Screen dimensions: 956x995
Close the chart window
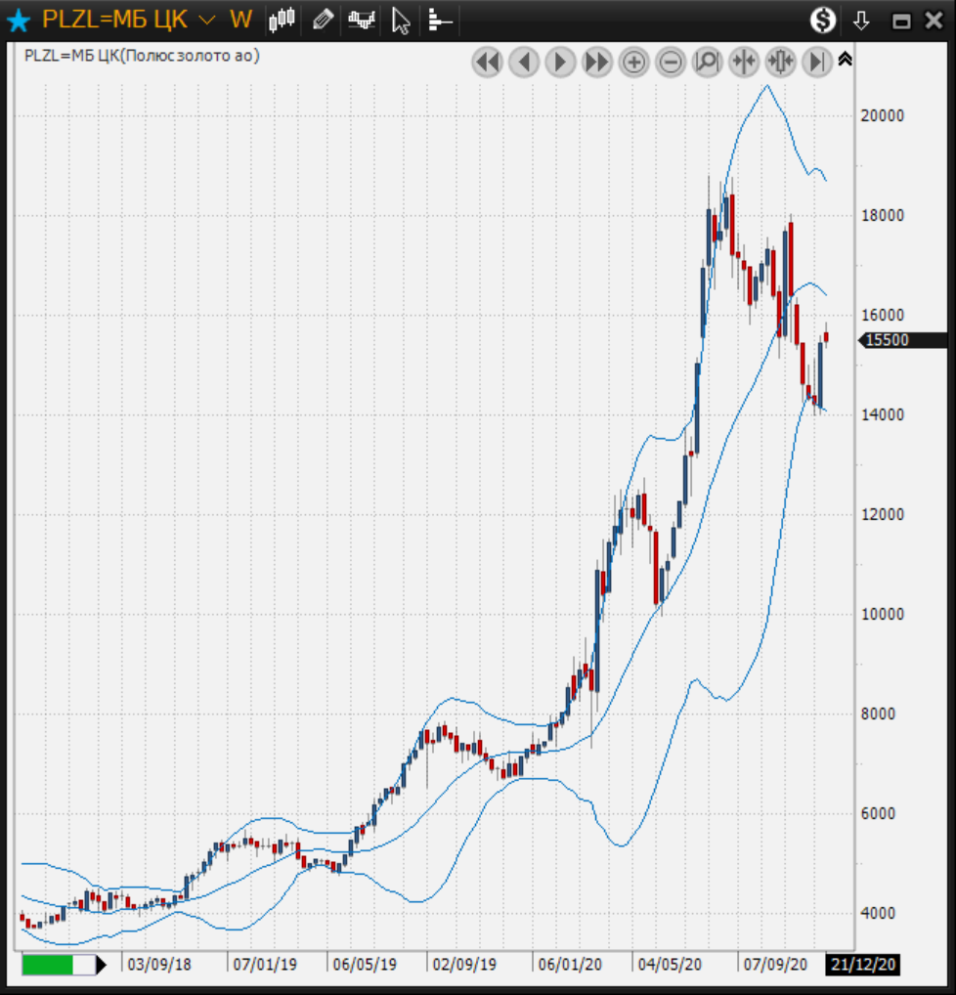[934, 21]
